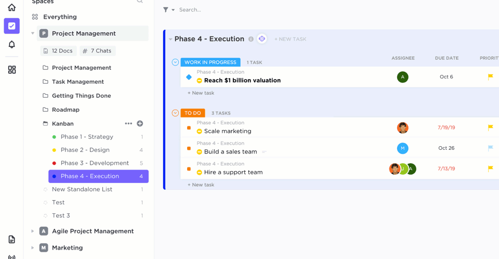Click the filter funnel icon
This screenshot has width=499, height=259.
click(x=166, y=10)
